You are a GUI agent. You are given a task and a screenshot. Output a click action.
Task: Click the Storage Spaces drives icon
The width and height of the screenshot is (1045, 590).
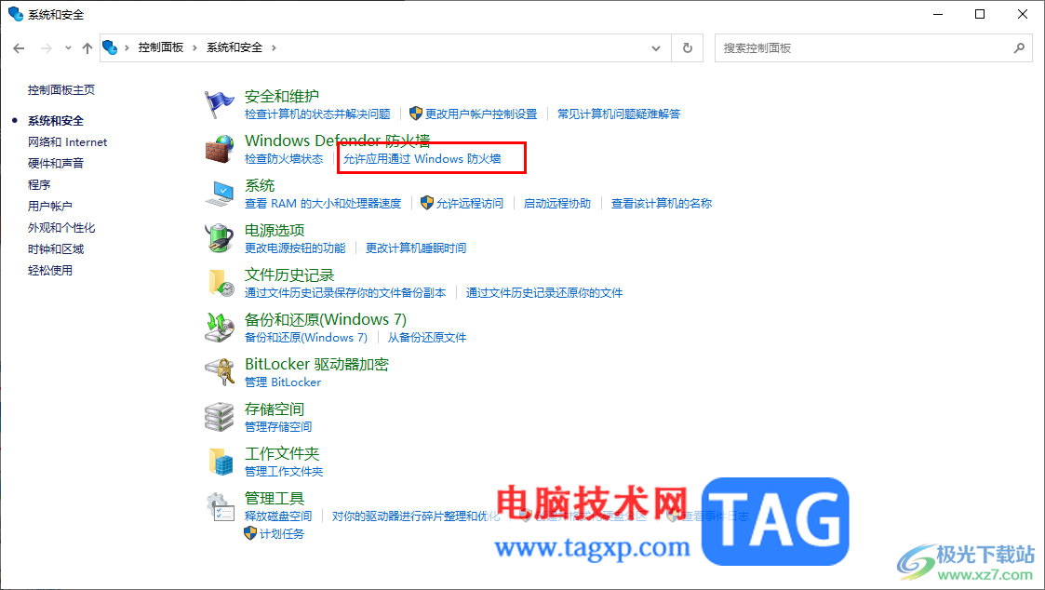220,417
